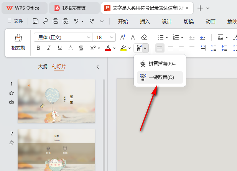The image size is (237, 171).
Task: Switch to the 设计 ribbon tab
Action: coord(167,21)
